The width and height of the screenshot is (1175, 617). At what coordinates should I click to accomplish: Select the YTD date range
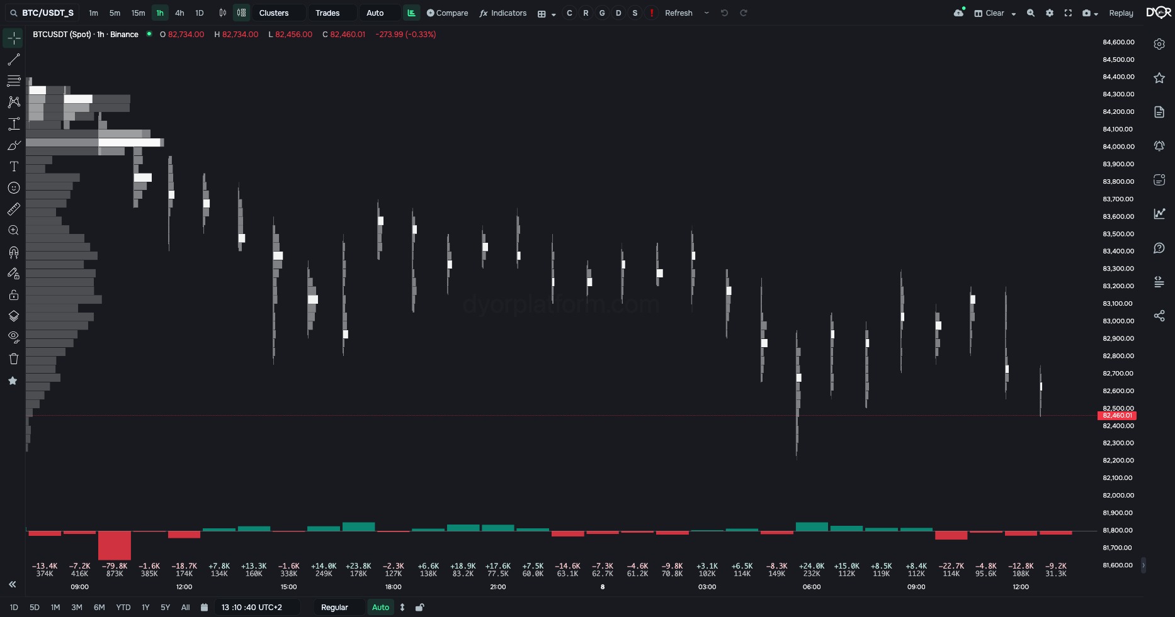click(x=123, y=608)
